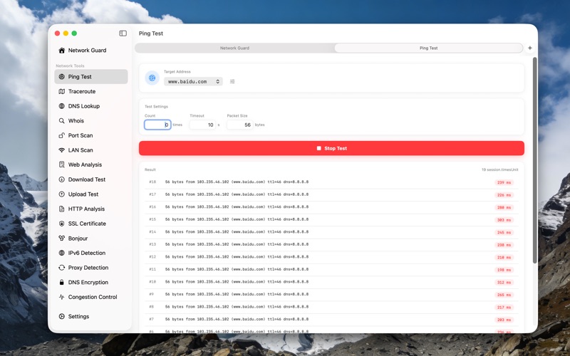The width and height of the screenshot is (570, 356).
Task: Open ping options via the sliders icon
Action: coord(232,81)
